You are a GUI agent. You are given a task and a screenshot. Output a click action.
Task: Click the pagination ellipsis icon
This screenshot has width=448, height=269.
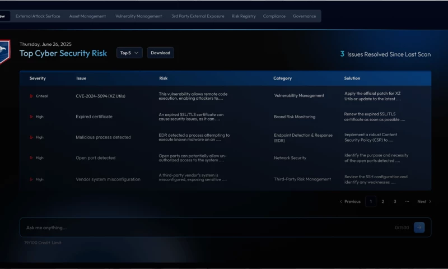pos(407,201)
